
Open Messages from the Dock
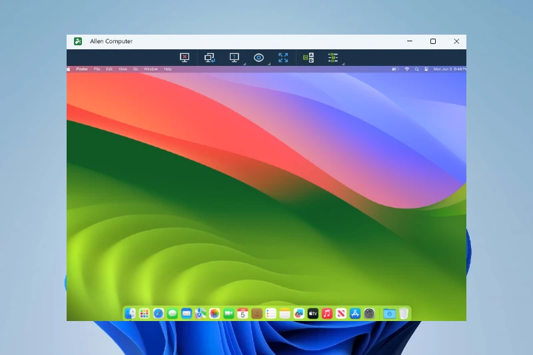coord(173,314)
